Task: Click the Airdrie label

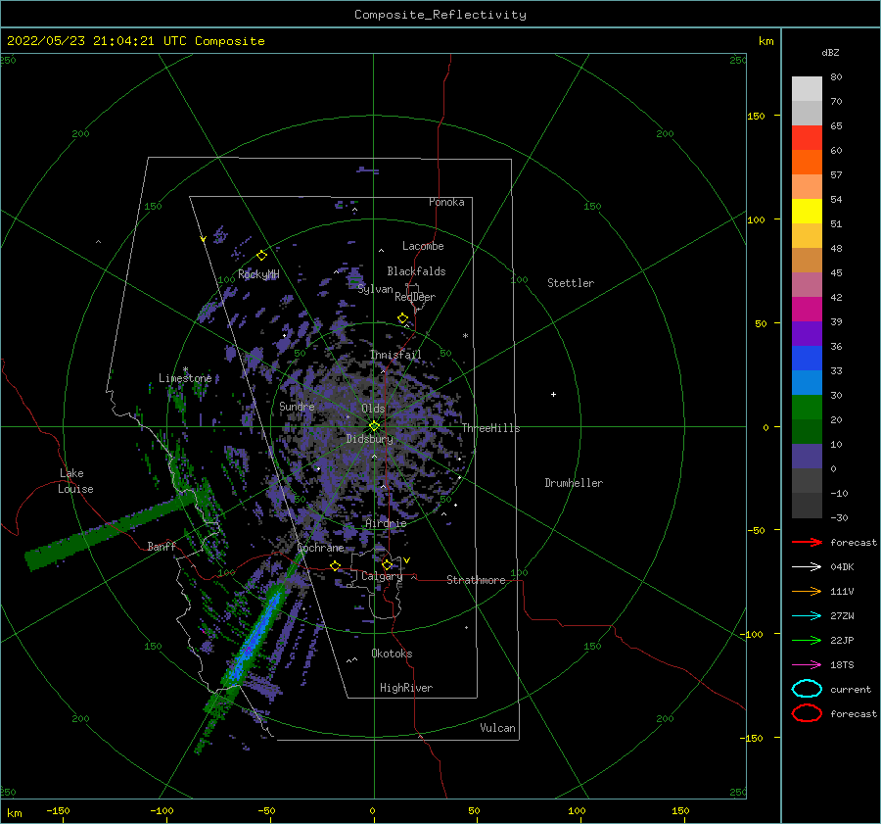Action: [386, 523]
